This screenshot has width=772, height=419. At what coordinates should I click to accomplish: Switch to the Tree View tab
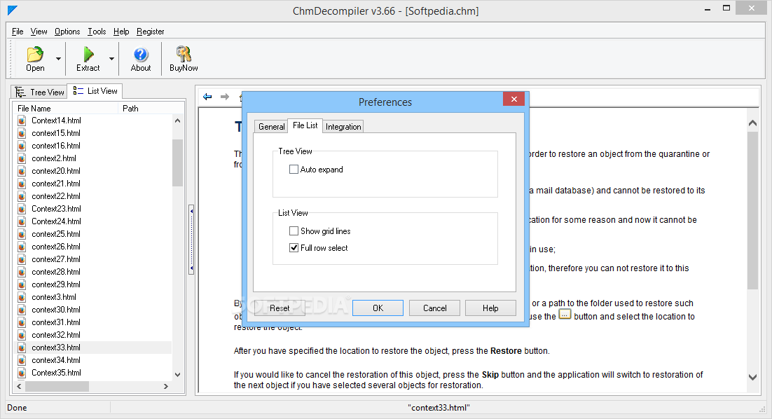(x=39, y=92)
